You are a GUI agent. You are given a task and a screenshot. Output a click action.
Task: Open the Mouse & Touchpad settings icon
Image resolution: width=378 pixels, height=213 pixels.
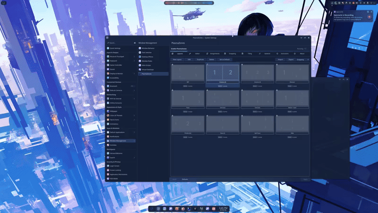click(x=108, y=56)
